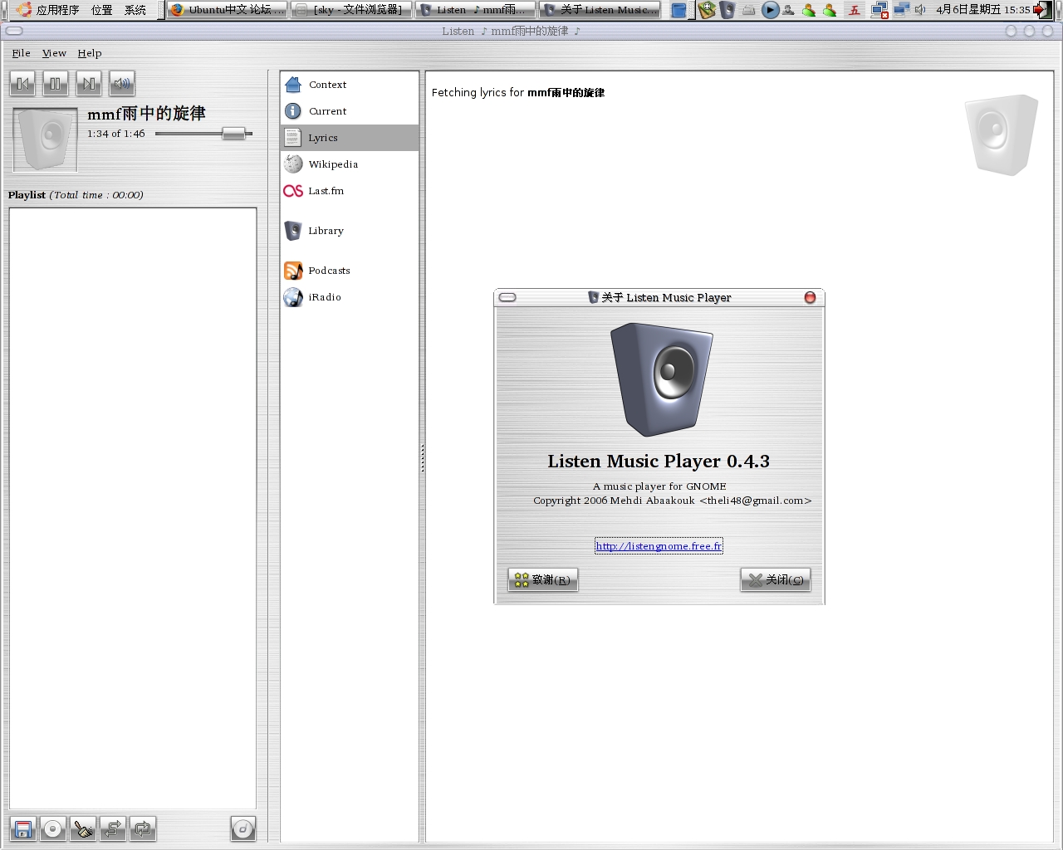Viewport: 1063px width, 850px height.
Task: Open the Help menu
Action: click(x=90, y=53)
